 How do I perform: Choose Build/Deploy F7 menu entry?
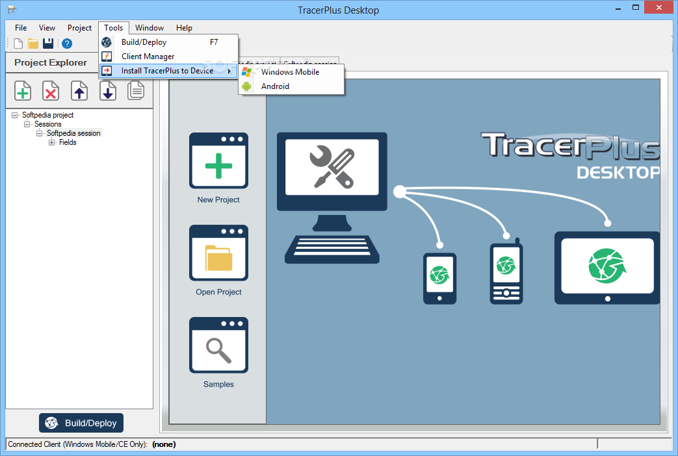coord(168,42)
